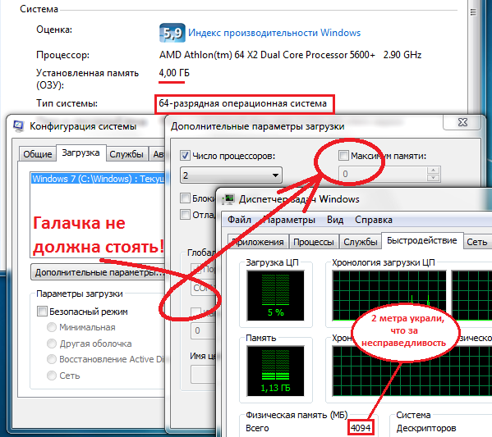The height and width of the screenshot is (437, 492).
Task: Switch to the Быстродействие tab
Action: point(422,240)
